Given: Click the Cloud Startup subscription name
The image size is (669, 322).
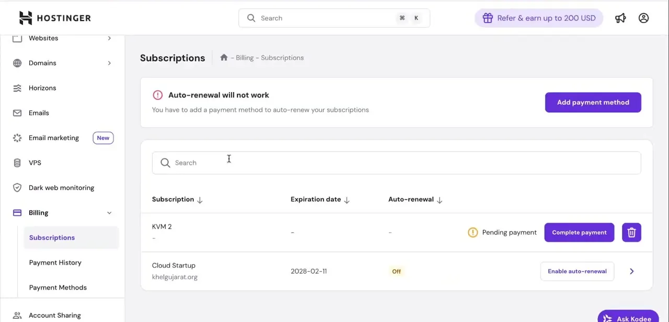Looking at the screenshot, I should click(174, 266).
